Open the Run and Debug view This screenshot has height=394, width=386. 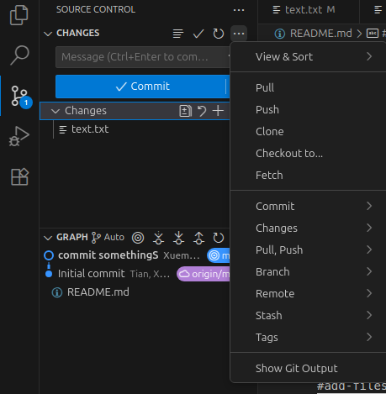point(19,136)
